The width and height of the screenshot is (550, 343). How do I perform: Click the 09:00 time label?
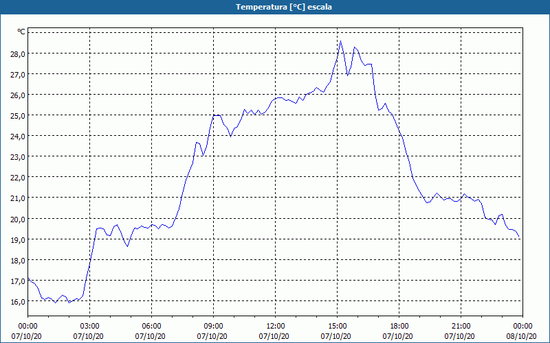point(213,327)
